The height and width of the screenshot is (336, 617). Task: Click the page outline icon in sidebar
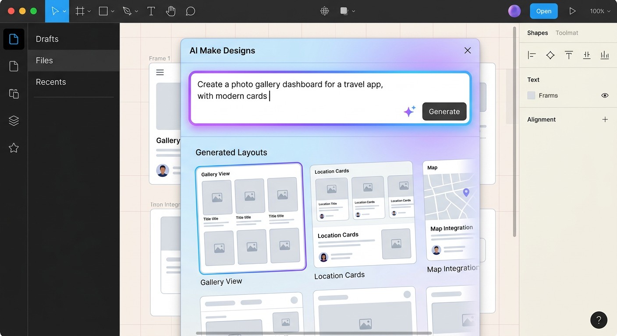click(14, 66)
